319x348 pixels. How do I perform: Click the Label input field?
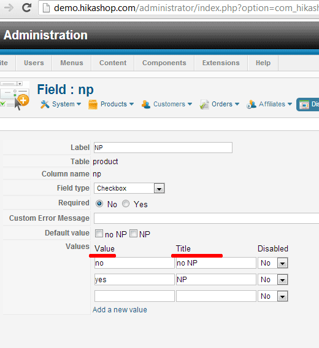[x=163, y=148]
